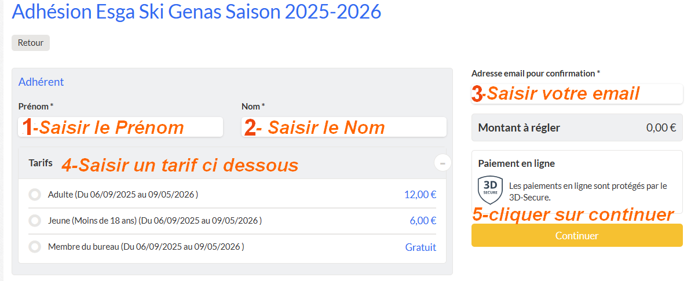Click the Paiement en ligne heading

coord(516,163)
